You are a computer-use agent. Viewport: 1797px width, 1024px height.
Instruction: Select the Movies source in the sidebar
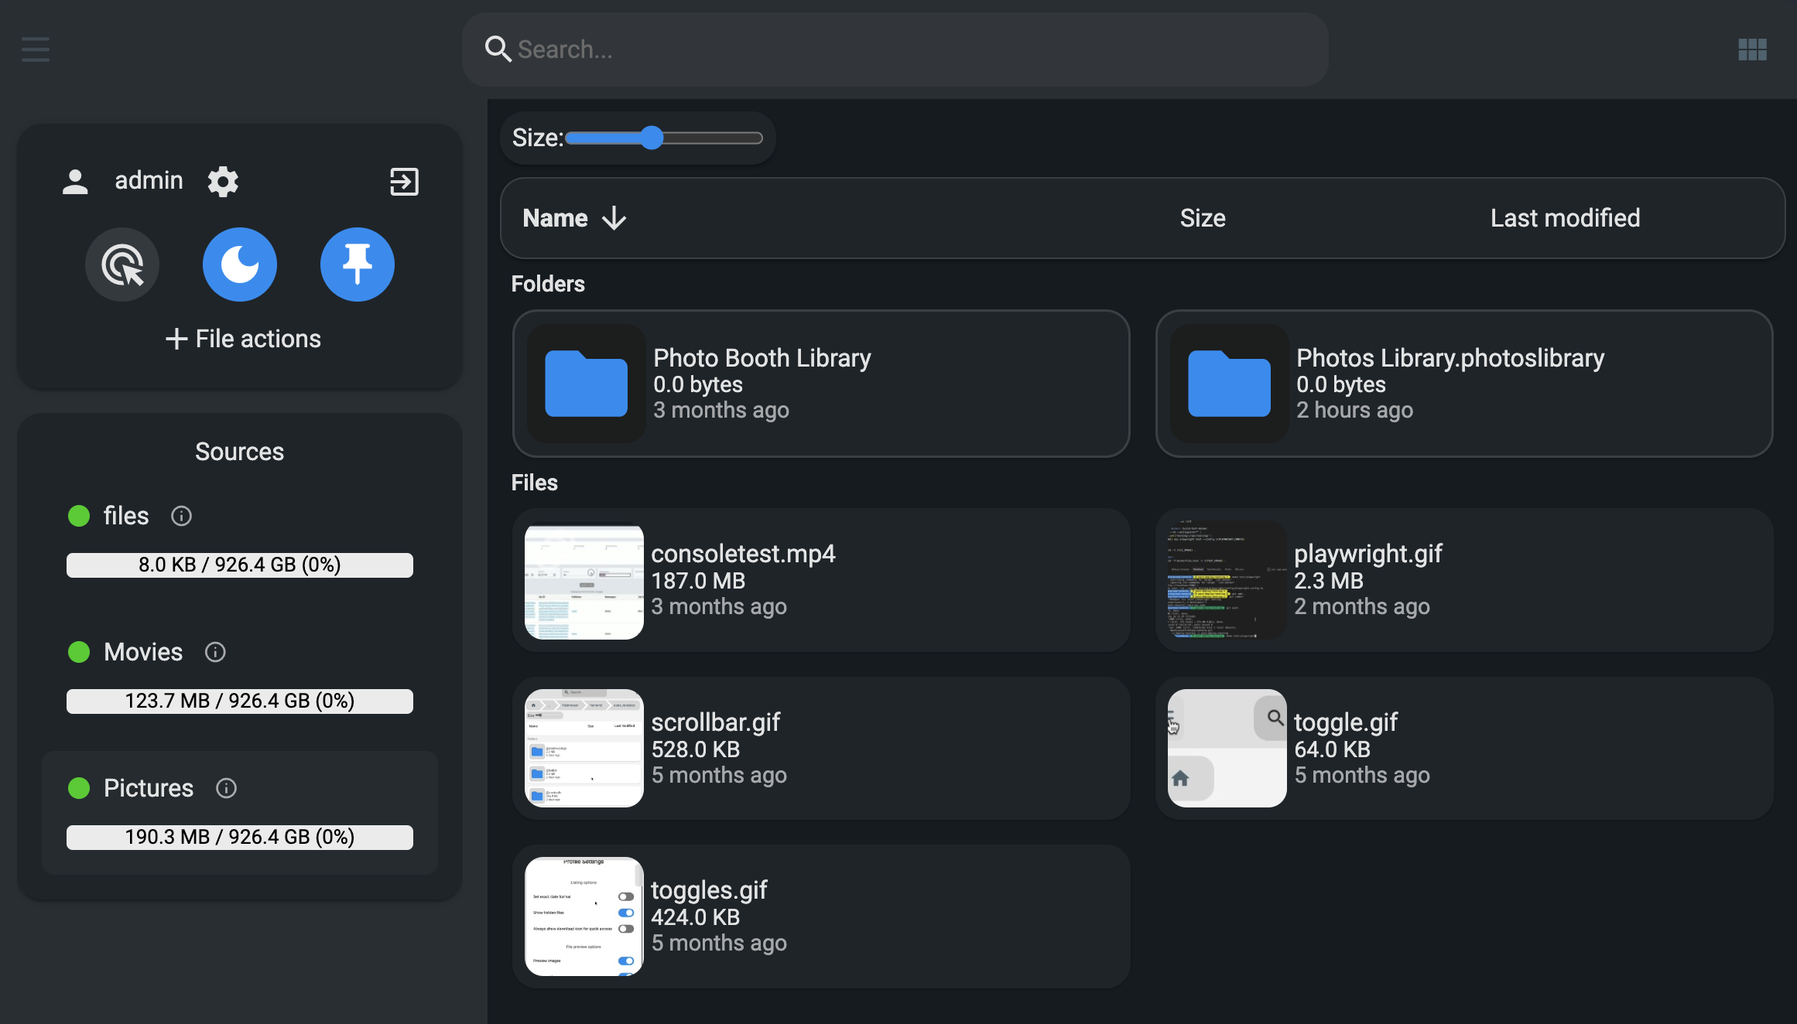pos(143,652)
